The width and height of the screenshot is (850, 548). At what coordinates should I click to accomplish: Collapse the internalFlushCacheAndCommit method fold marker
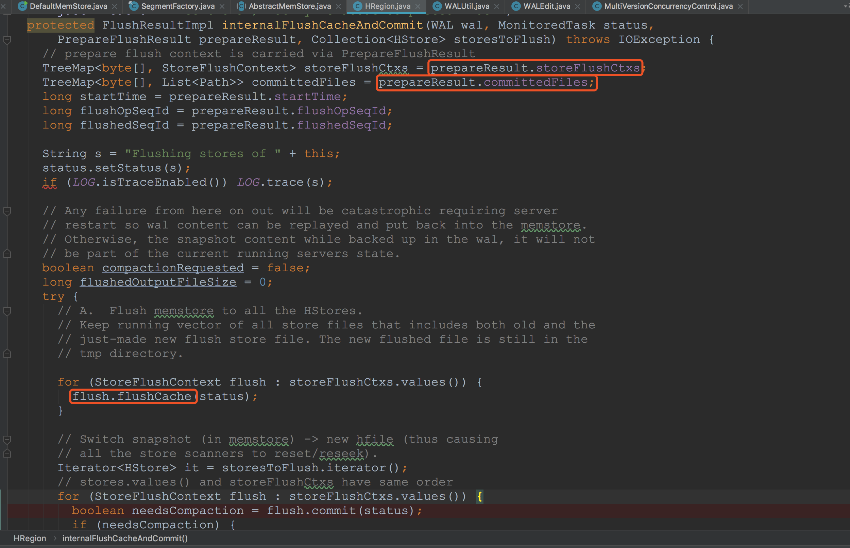(7, 39)
